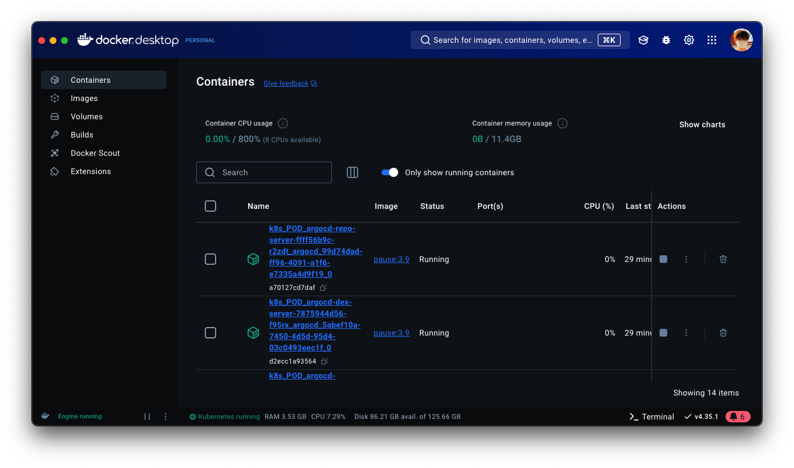Screen dimensions: 794x468
Task: Click the Docker Desktop whale logo
Action: point(85,39)
